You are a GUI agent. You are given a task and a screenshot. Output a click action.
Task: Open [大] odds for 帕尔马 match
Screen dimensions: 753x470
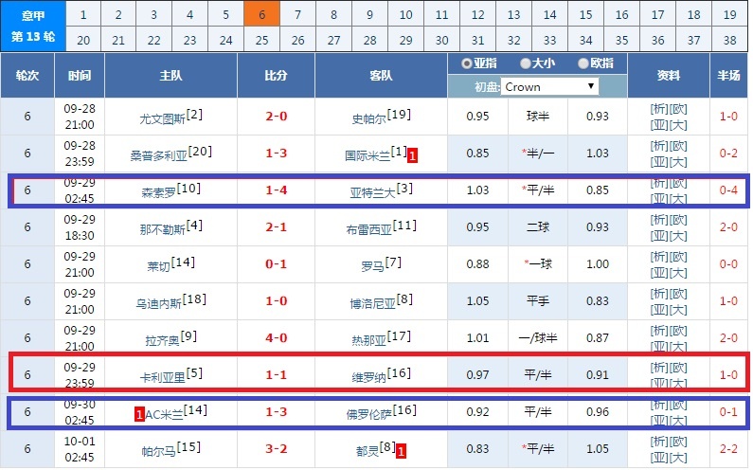[678, 459]
